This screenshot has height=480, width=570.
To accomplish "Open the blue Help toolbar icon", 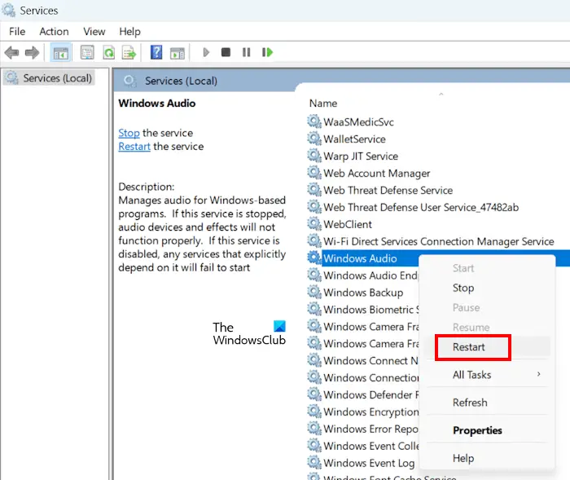I will (x=157, y=53).
